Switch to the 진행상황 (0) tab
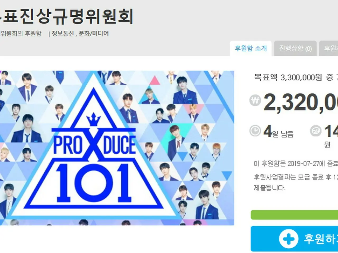Screen dimensions: 338x253 [295, 48]
